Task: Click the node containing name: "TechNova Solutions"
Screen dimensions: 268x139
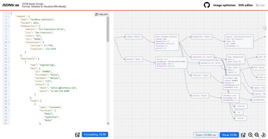Action: pyautogui.click(x=167, y=43)
